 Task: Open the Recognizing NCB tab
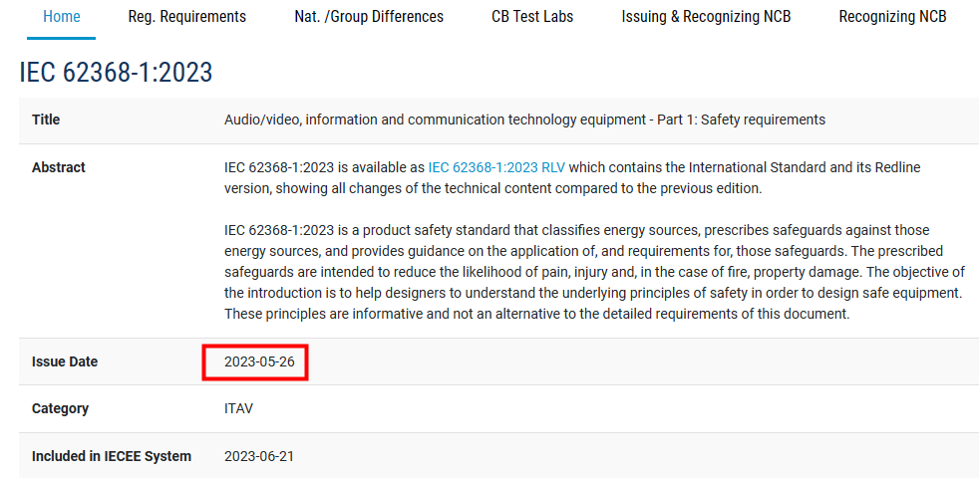tap(892, 17)
